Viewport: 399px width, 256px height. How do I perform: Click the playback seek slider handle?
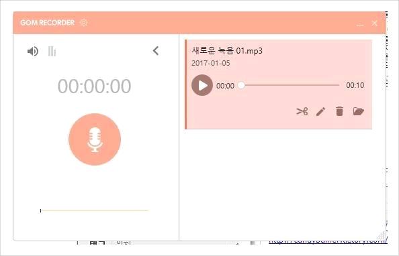click(241, 85)
